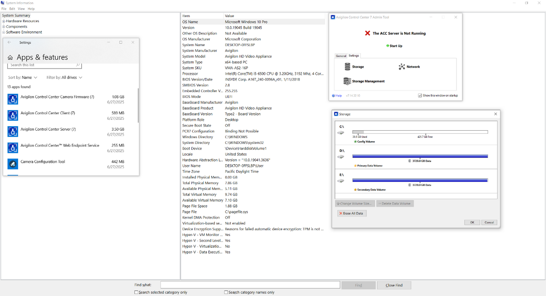546x296 pixels.
Task: Open the File menu in System Information
Action: (4, 9)
